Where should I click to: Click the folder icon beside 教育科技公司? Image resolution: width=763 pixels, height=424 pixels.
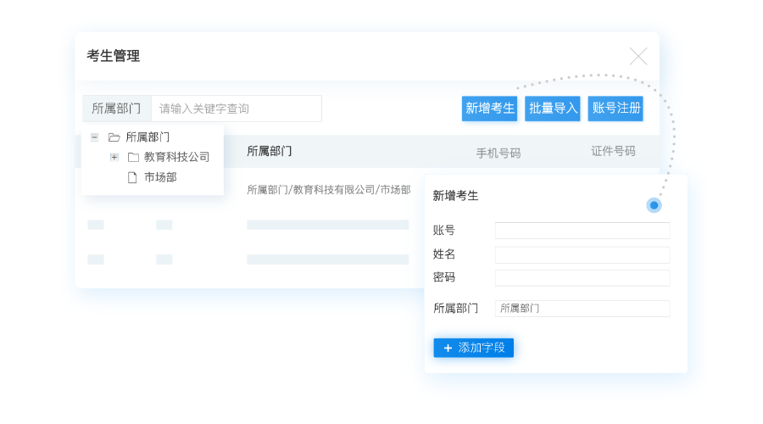[x=133, y=157]
